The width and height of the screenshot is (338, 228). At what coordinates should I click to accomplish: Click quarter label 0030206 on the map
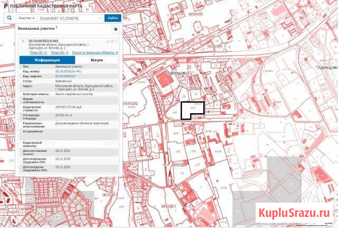click(180, 165)
